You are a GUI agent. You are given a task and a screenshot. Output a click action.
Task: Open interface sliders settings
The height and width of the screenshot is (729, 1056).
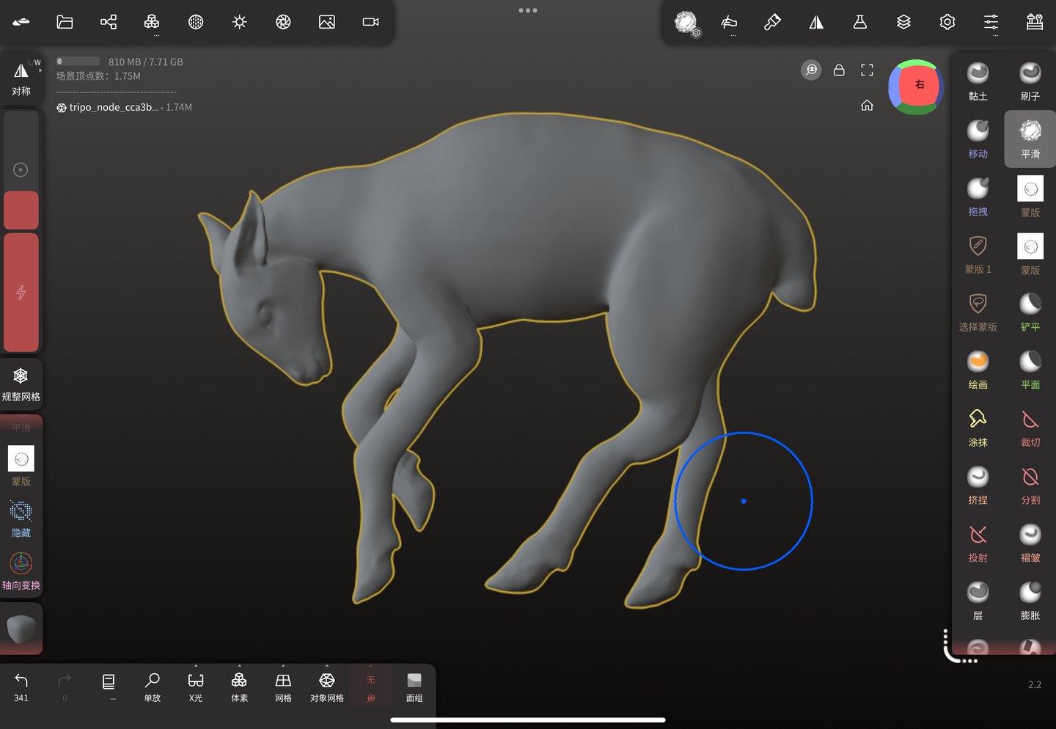click(x=991, y=22)
